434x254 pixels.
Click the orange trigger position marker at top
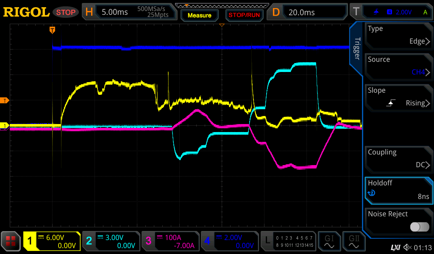pyautogui.click(x=52, y=30)
